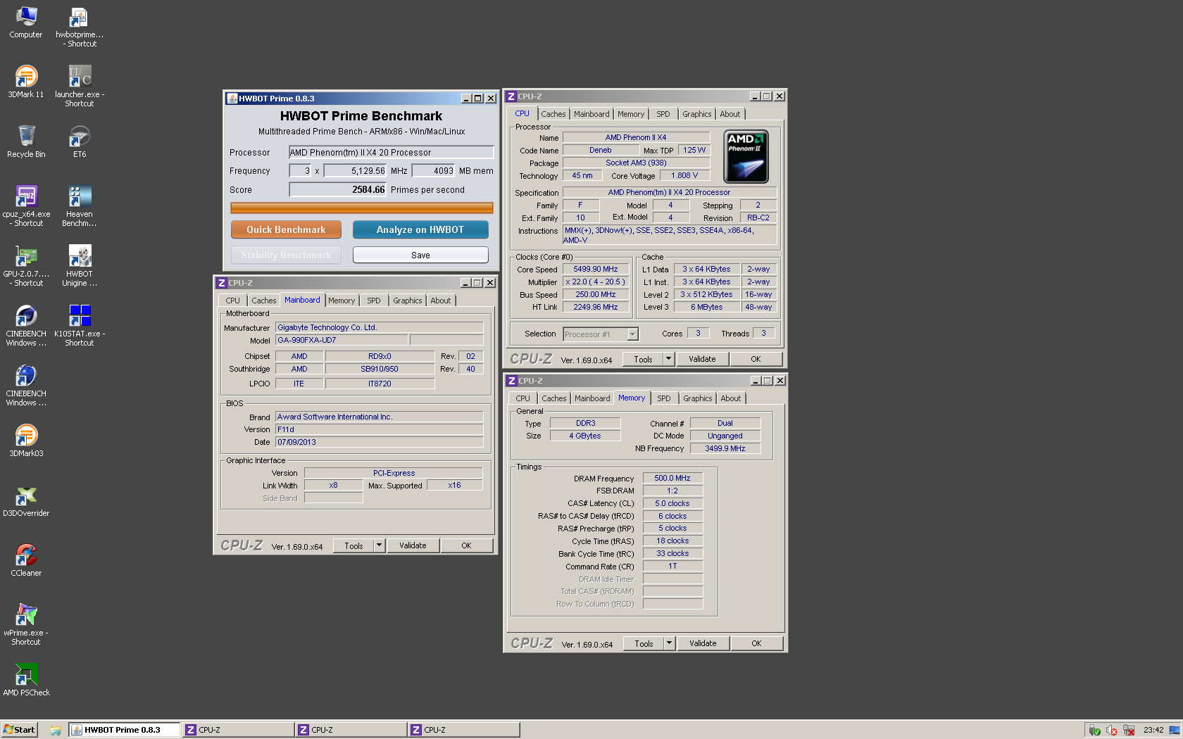Click the Southbridge SB910/950 value
The width and height of the screenshot is (1183, 739).
pyautogui.click(x=380, y=369)
